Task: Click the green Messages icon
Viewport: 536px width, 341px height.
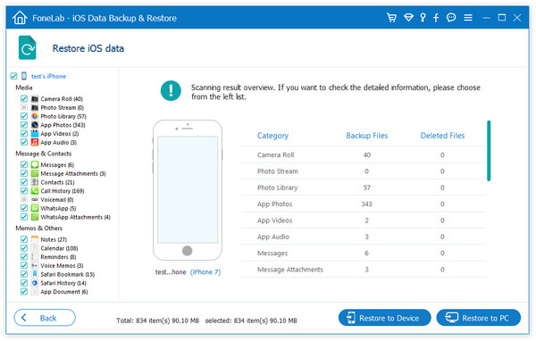Action: 35,164
